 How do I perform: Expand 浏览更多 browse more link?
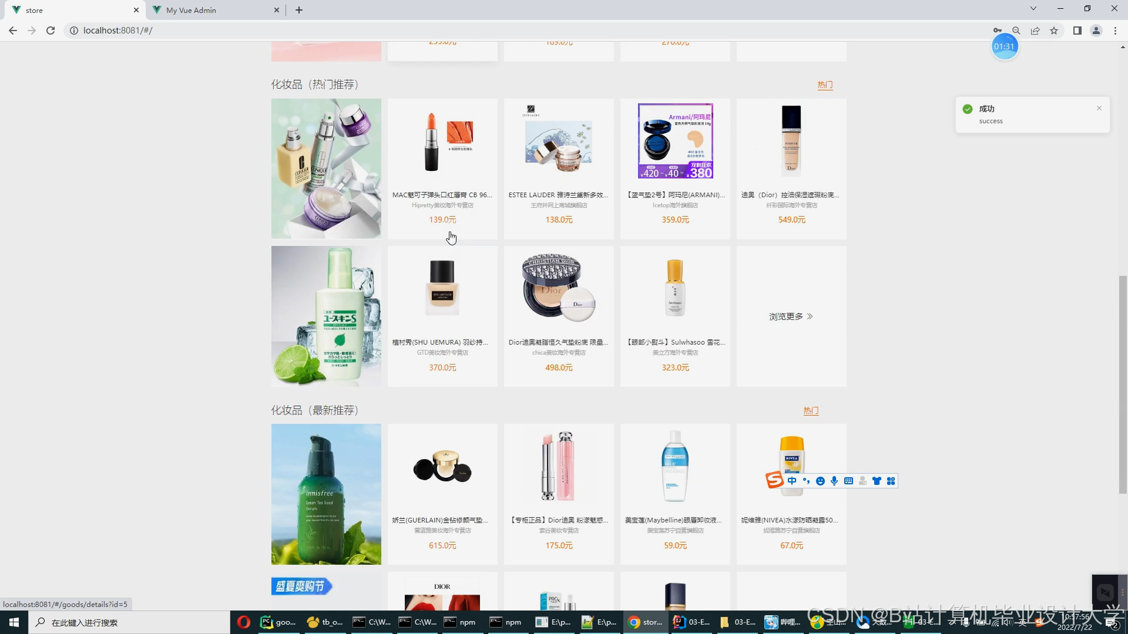(791, 316)
